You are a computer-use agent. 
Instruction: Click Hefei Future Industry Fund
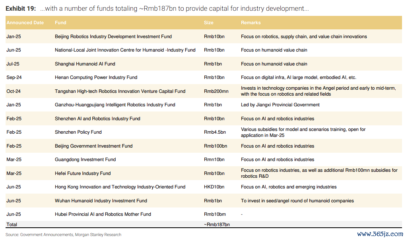[x=83, y=173]
